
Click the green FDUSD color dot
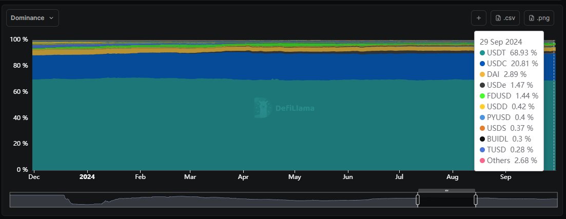click(482, 96)
